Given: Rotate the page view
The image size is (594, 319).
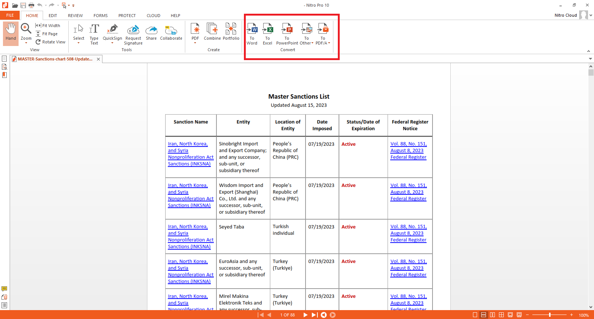Looking at the screenshot, I should (50, 42).
